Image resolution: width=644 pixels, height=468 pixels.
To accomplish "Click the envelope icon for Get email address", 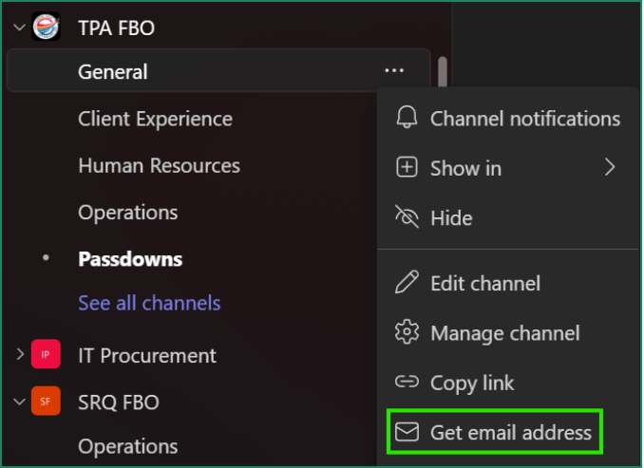I will pos(407,433).
